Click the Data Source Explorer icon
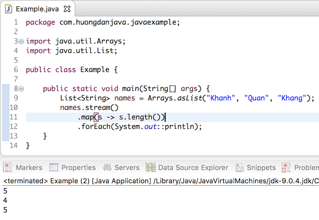This screenshot has width=319, height=220. pos(150,167)
